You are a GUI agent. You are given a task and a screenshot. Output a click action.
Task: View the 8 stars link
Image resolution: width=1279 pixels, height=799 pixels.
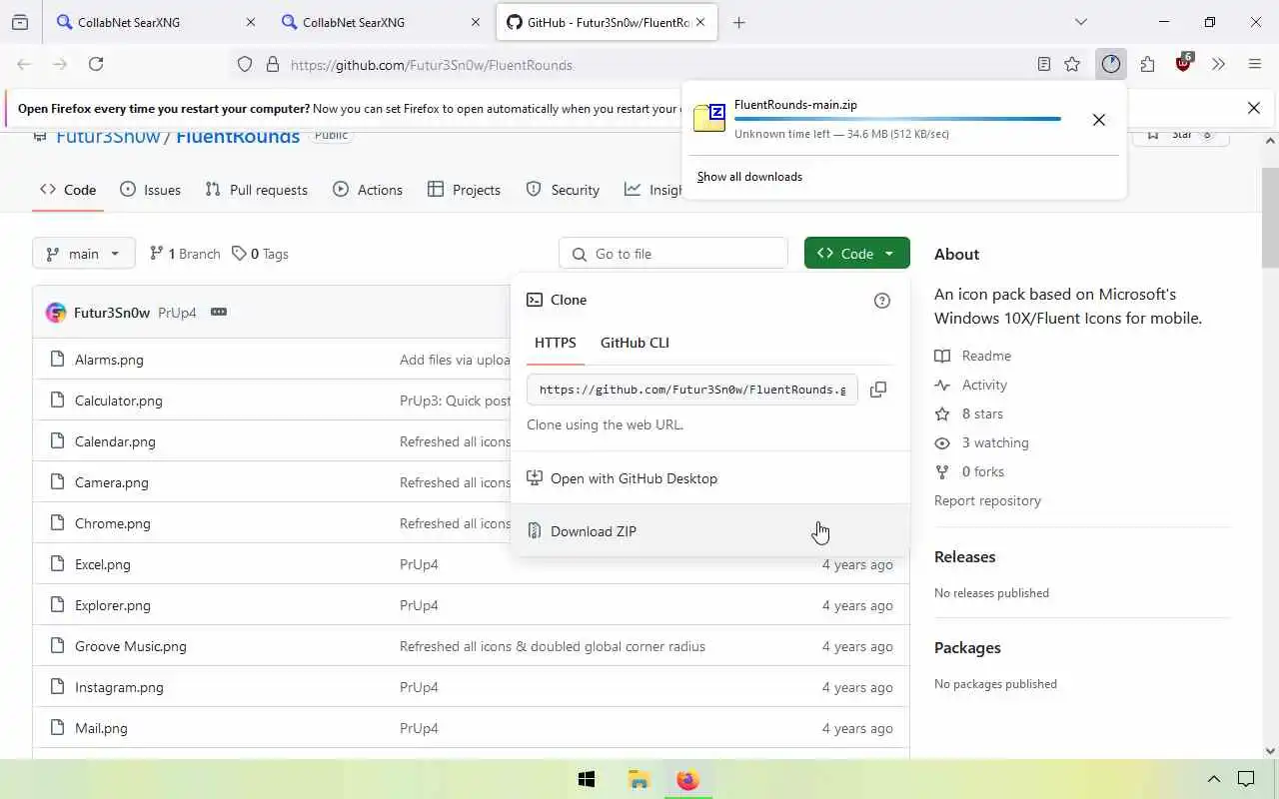tap(969, 413)
